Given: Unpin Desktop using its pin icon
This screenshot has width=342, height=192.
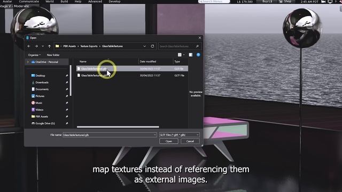Looking at the screenshot, I should [x=67, y=76].
